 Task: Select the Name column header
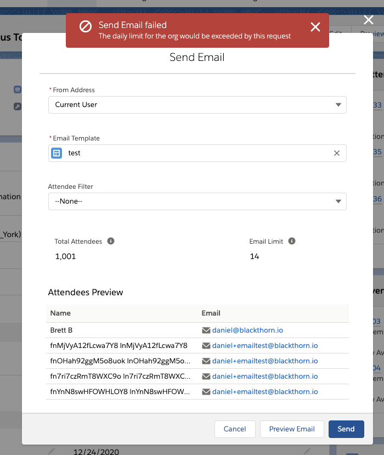[x=60, y=313]
